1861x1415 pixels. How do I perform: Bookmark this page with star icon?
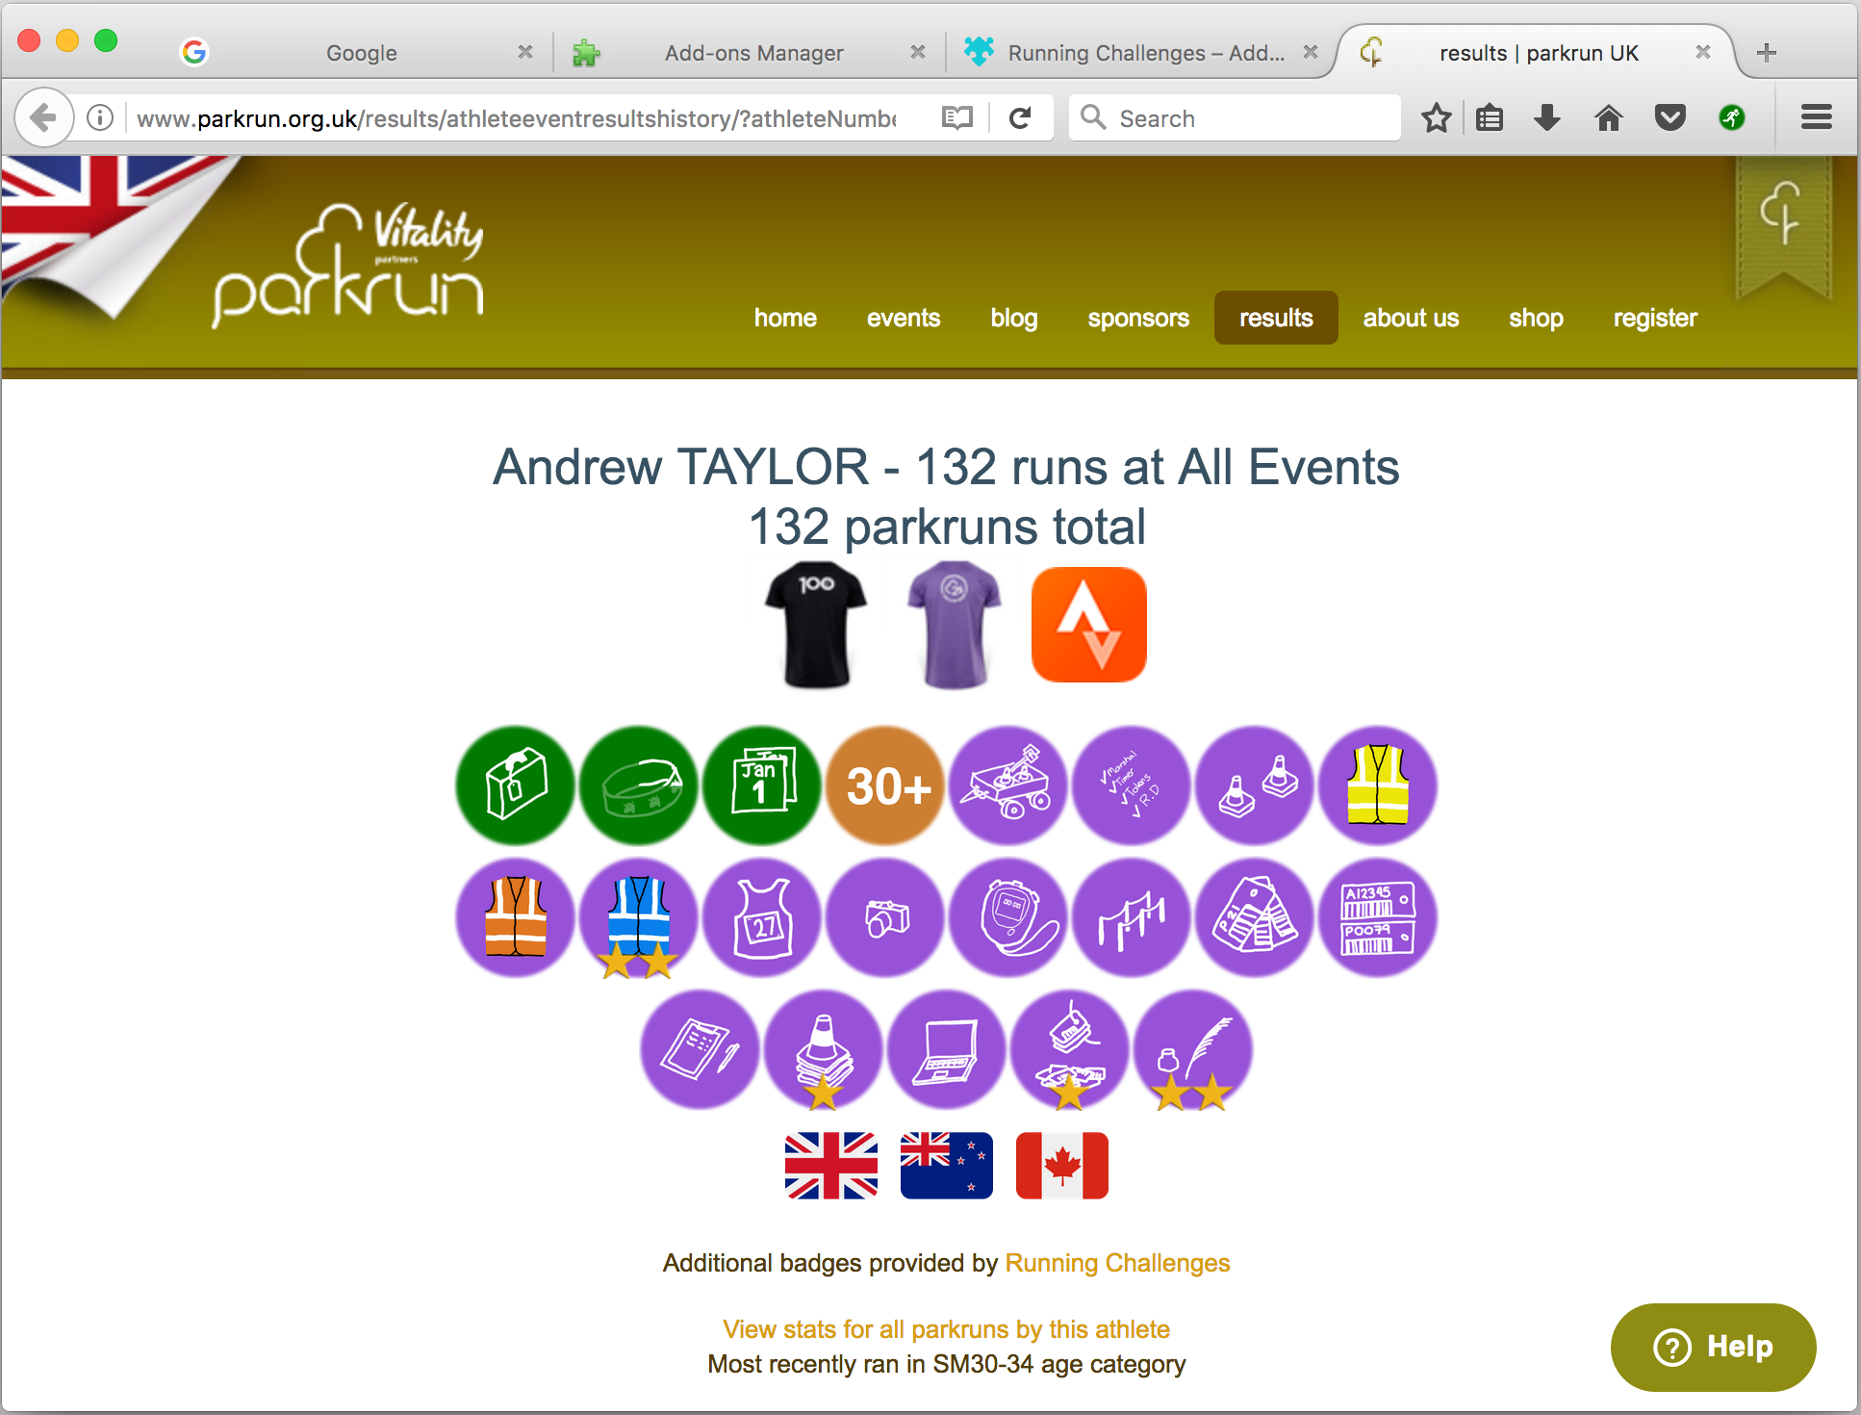coord(1436,118)
